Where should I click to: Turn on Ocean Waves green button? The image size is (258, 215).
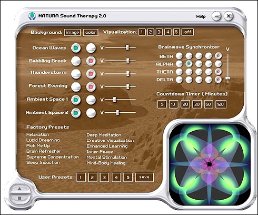point(76,48)
